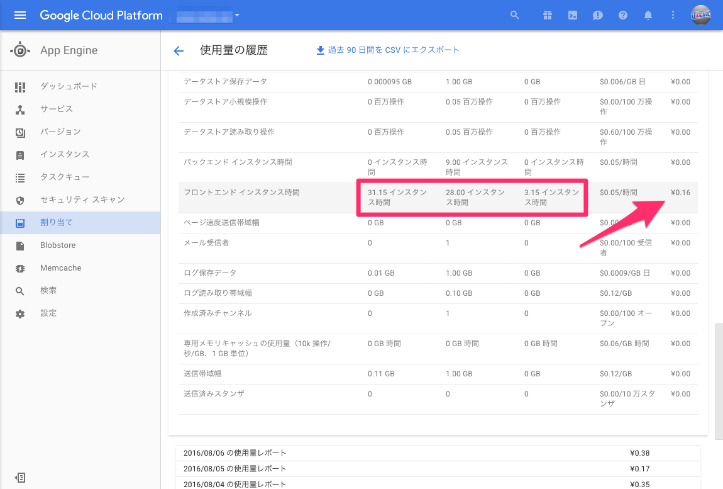The width and height of the screenshot is (723, 489).
Task: Click the バージョン versions icon
Action: (20, 132)
